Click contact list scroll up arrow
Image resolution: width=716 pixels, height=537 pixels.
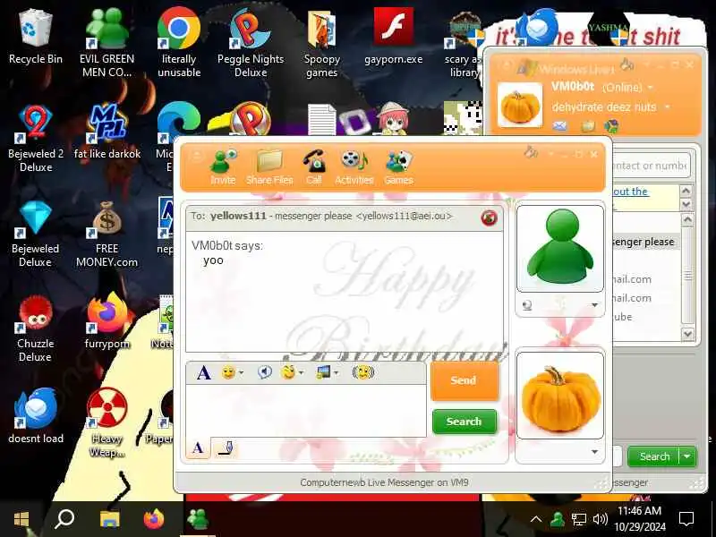pos(687,220)
